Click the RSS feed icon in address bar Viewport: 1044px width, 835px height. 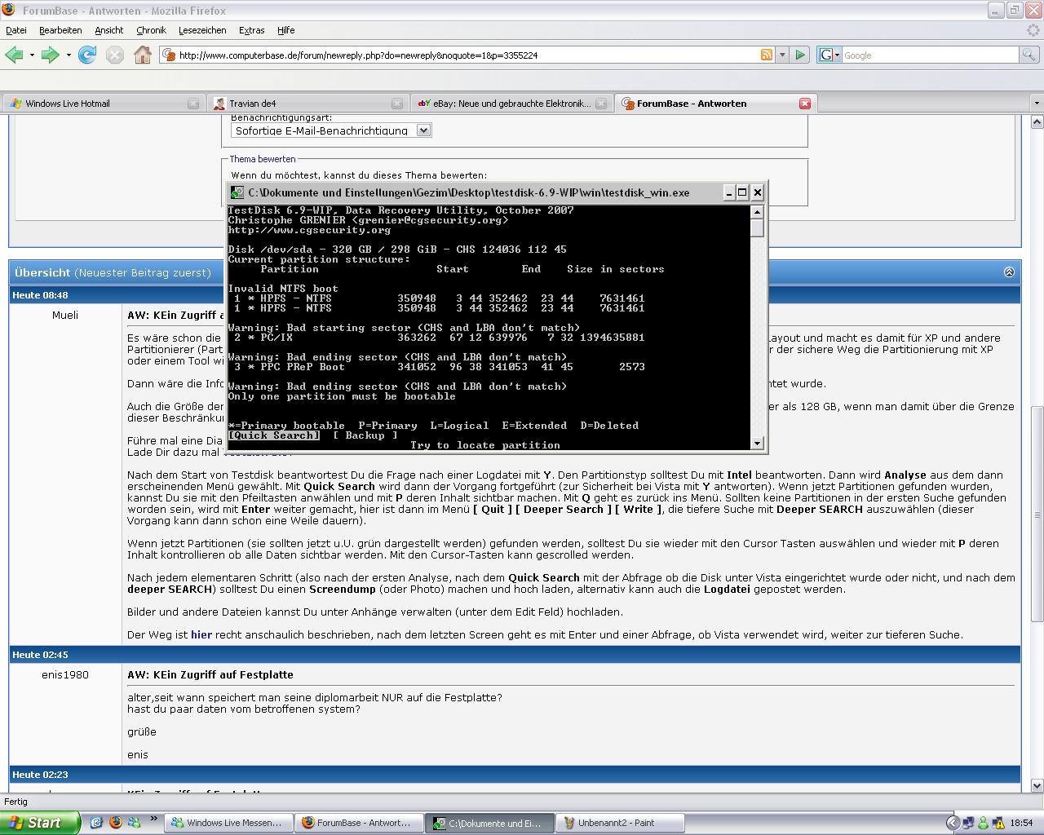click(x=767, y=55)
